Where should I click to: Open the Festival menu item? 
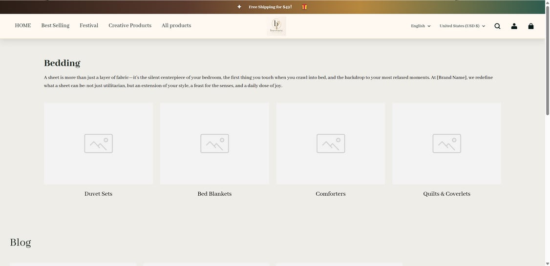pos(89,25)
